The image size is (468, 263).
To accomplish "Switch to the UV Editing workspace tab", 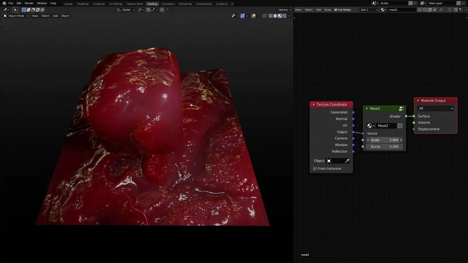I will pyautogui.click(x=116, y=4).
